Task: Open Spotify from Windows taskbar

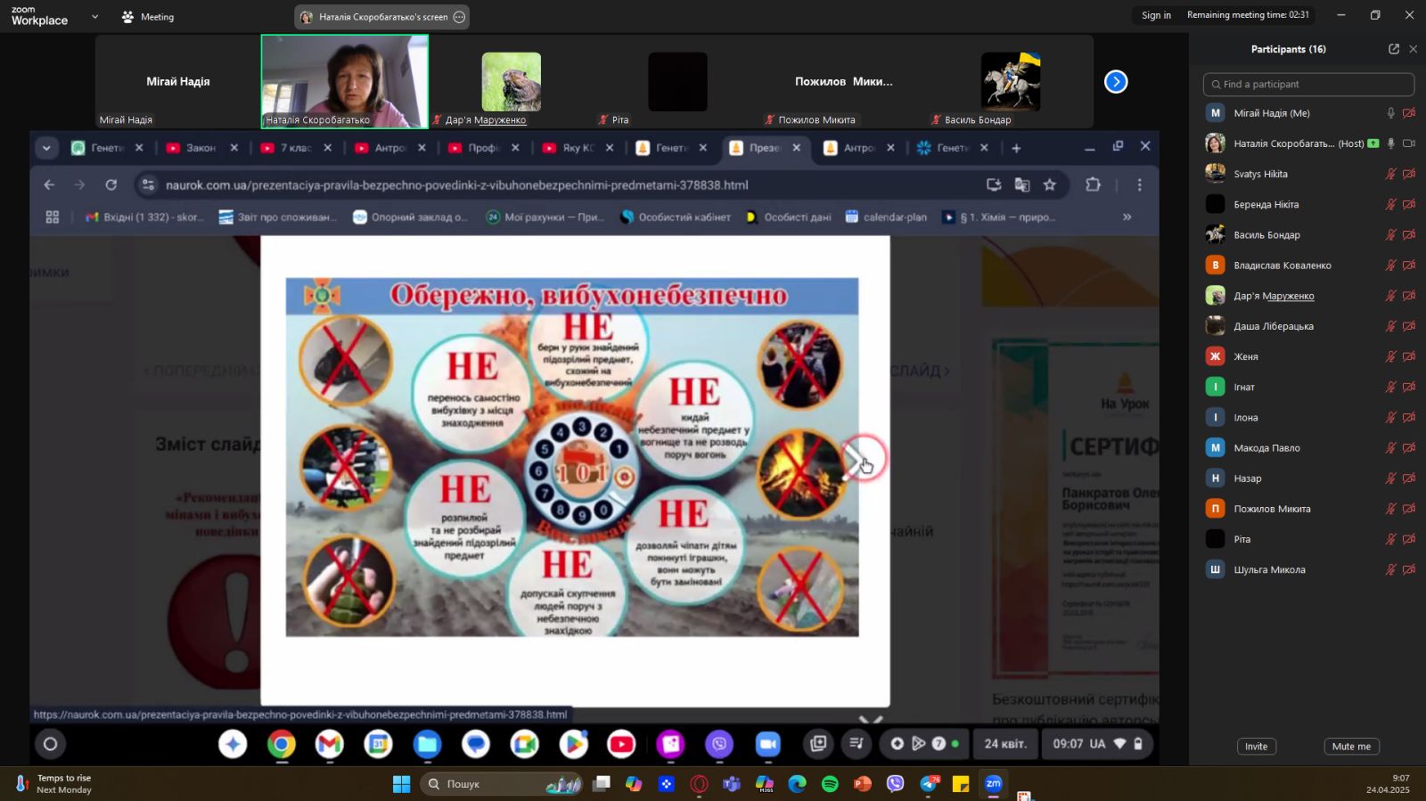Action: (830, 784)
